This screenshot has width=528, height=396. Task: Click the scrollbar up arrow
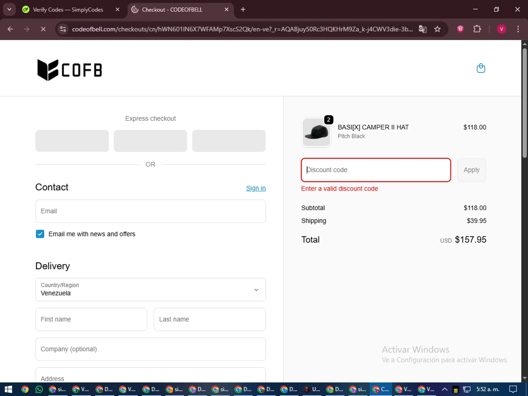pos(524,44)
